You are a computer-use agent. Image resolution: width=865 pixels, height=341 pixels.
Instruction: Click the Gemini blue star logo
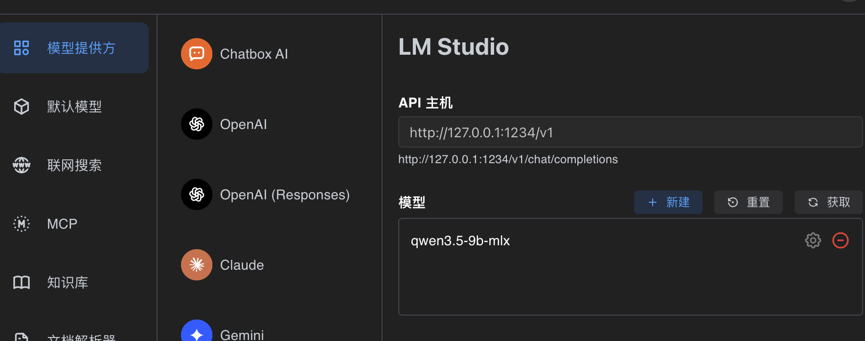(x=197, y=331)
